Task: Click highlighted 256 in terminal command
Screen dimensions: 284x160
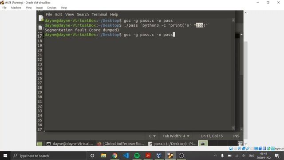Action: (x=200, y=25)
